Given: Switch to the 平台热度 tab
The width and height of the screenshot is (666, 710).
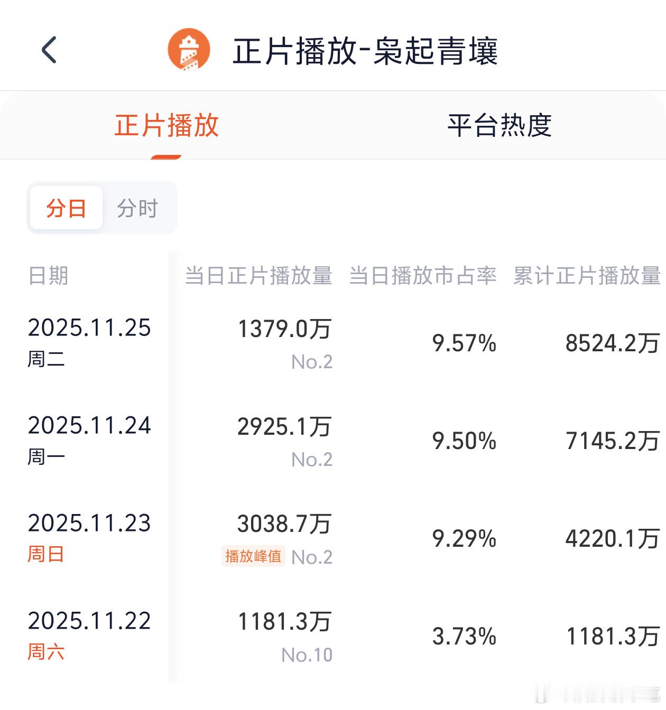Looking at the screenshot, I should click(x=501, y=126).
